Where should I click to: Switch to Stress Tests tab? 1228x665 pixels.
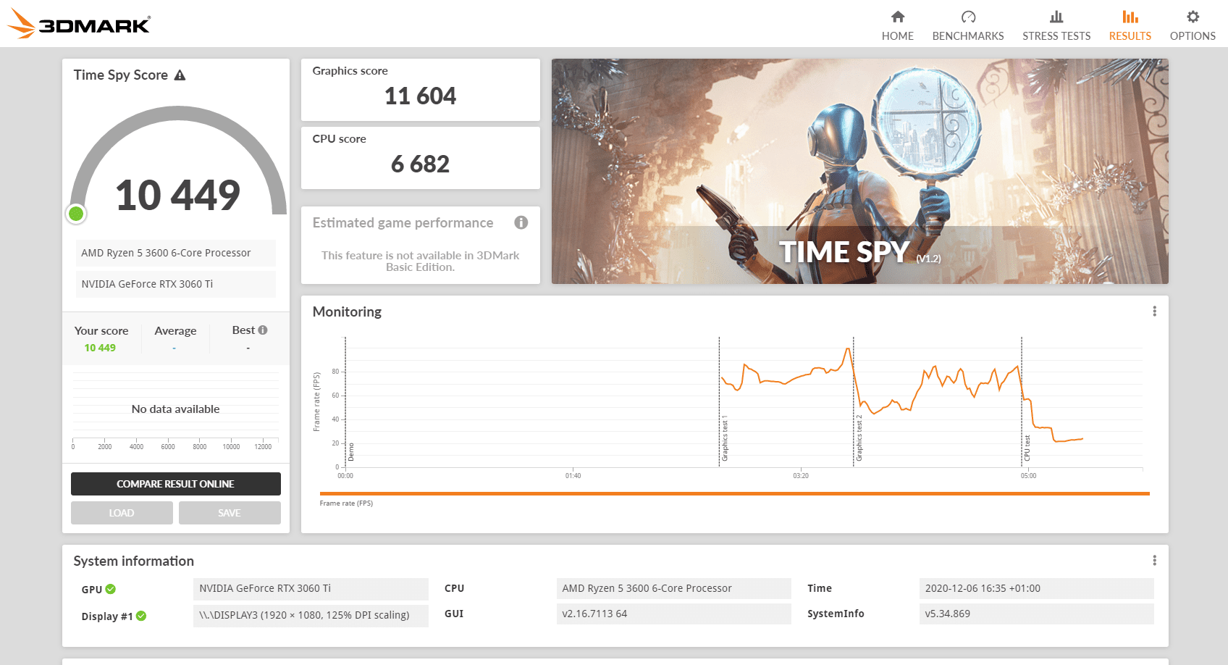tap(1056, 25)
